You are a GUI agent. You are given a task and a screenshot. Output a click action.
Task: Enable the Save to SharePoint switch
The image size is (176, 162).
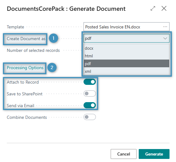click(x=90, y=93)
